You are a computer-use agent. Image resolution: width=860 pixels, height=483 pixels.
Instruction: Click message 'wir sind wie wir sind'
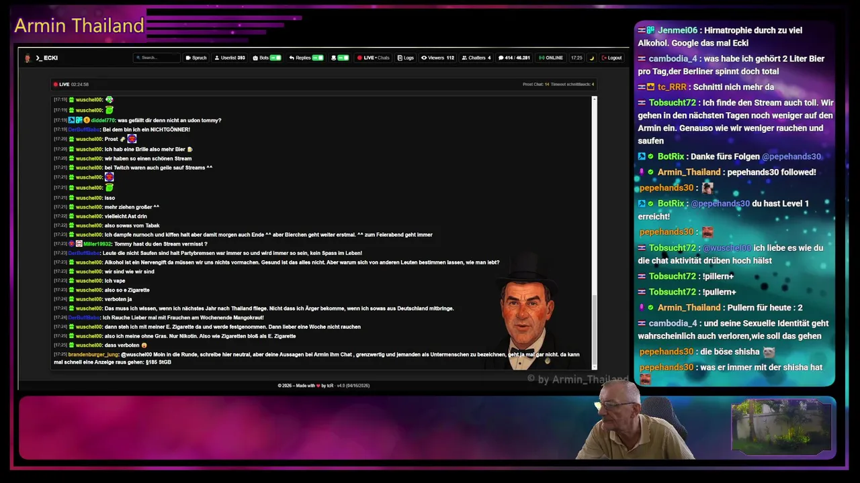point(129,272)
